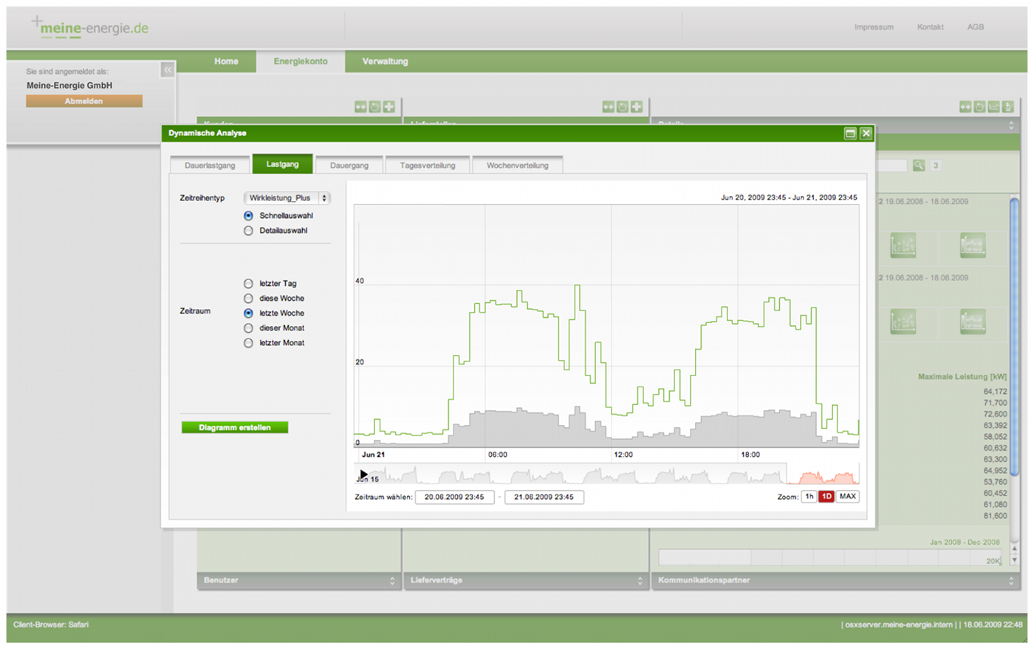Switch to the Wochenverteilung tab
Image resolution: width=1034 pixels, height=649 pixels.
[517, 166]
